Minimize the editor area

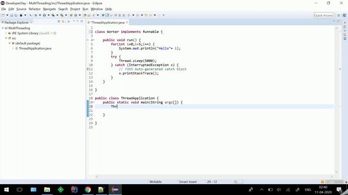[334, 21]
